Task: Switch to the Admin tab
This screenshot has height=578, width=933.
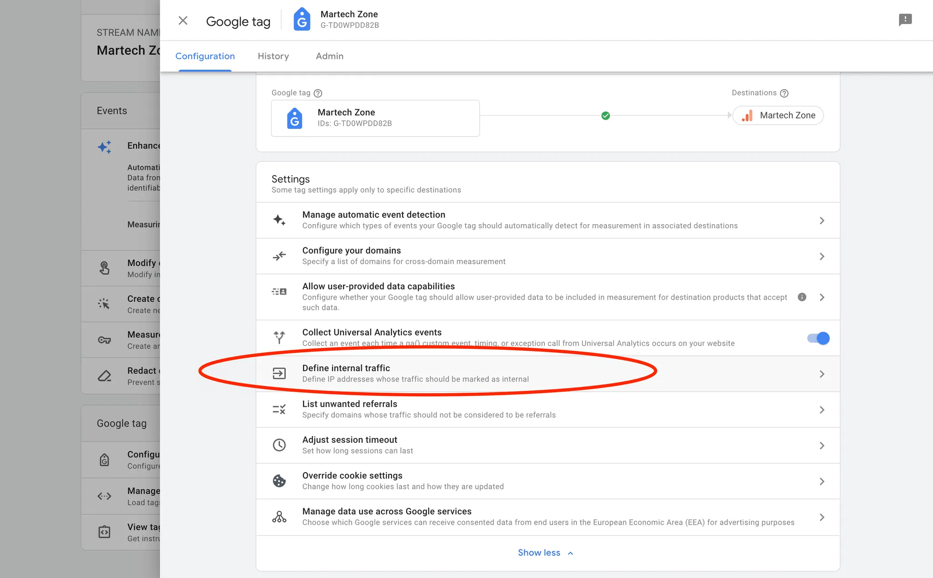Action: pyautogui.click(x=329, y=56)
